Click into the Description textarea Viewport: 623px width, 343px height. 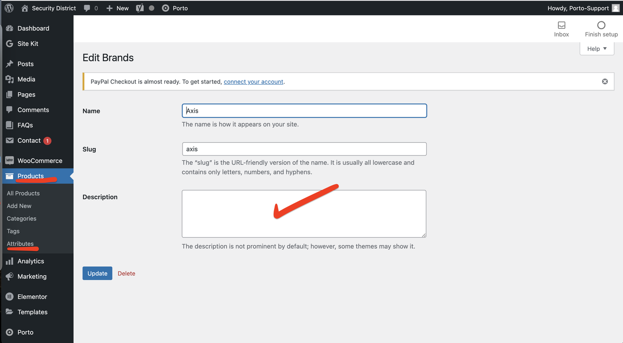[x=304, y=214]
